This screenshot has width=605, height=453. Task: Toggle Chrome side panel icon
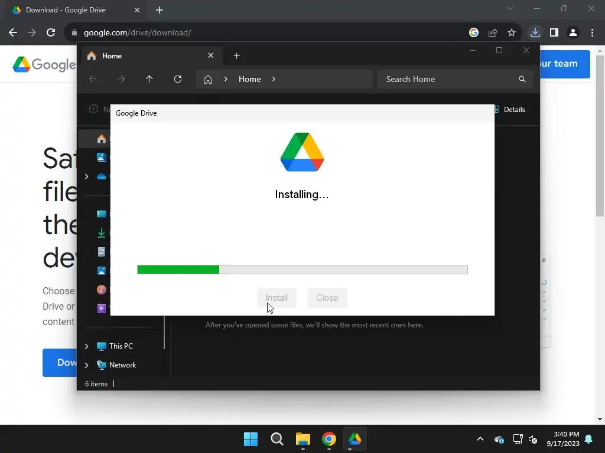coord(554,33)
